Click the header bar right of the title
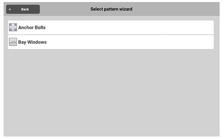Screen dimensions: 224x139 [x=177, y=9]
